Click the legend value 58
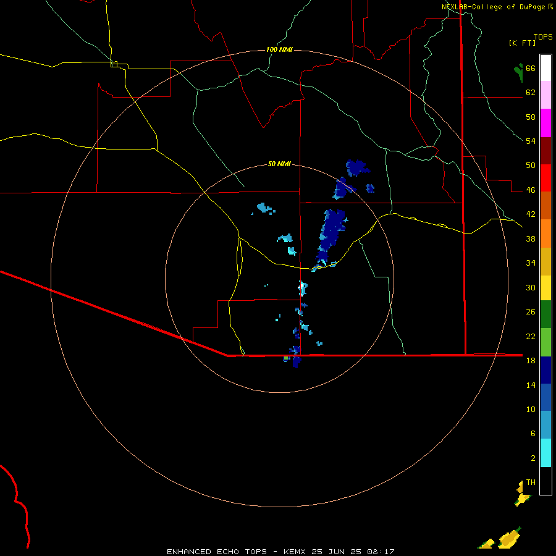Screen dimensions: 556x556 (531, 117)
